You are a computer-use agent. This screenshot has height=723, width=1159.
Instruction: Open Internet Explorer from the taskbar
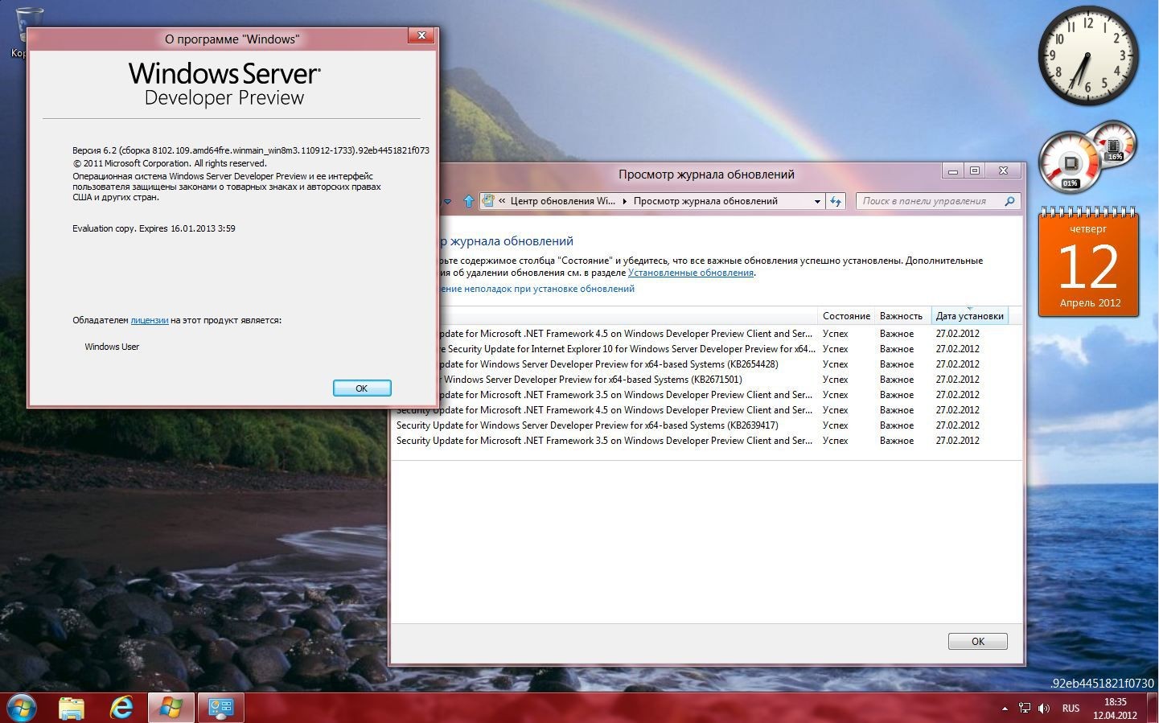121,709
